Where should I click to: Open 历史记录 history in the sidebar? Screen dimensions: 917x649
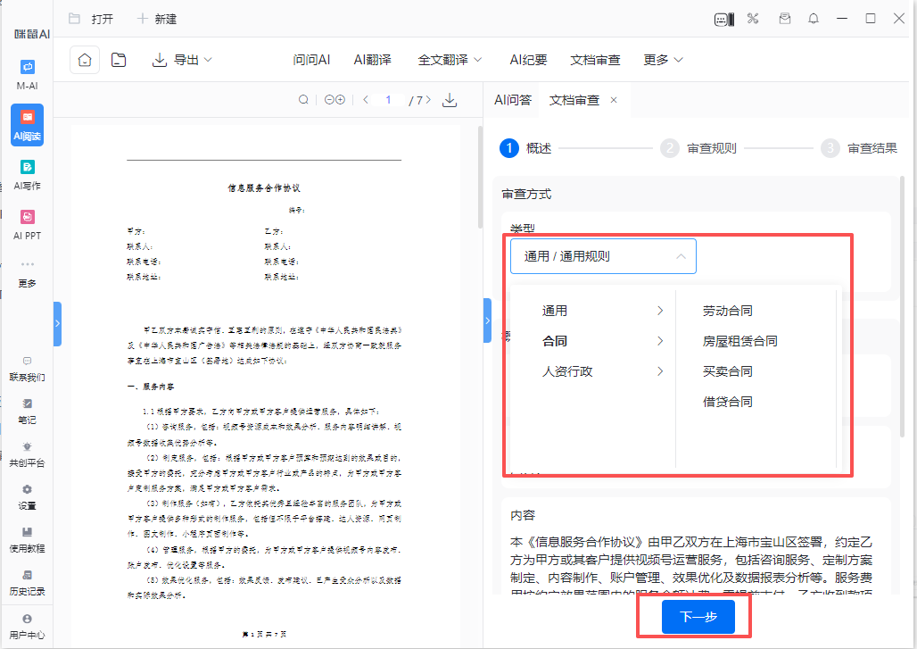[x=27, y=581]
